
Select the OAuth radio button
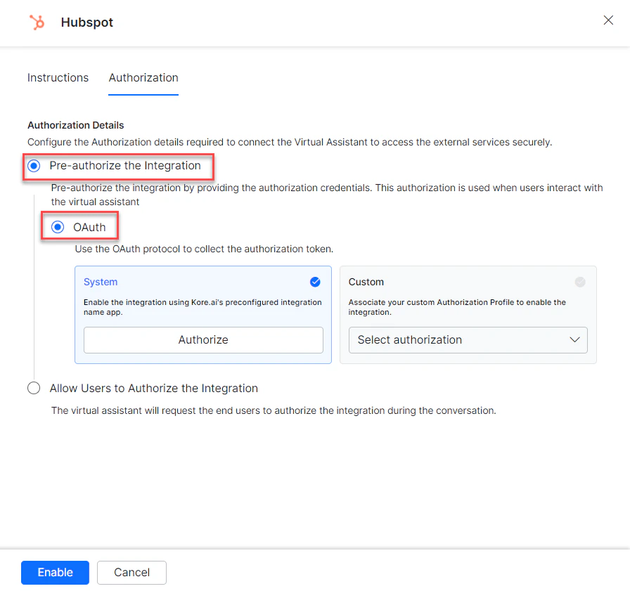[x=57, y=226]
